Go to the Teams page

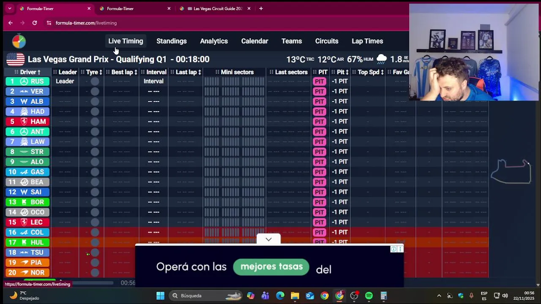292,41
